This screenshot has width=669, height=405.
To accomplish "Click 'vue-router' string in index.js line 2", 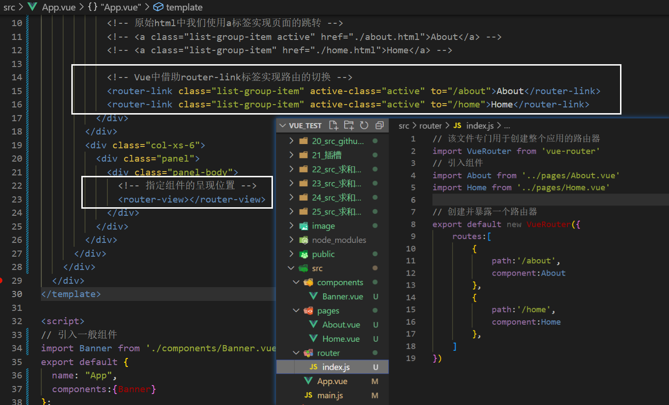I will (x=571, y=151).
